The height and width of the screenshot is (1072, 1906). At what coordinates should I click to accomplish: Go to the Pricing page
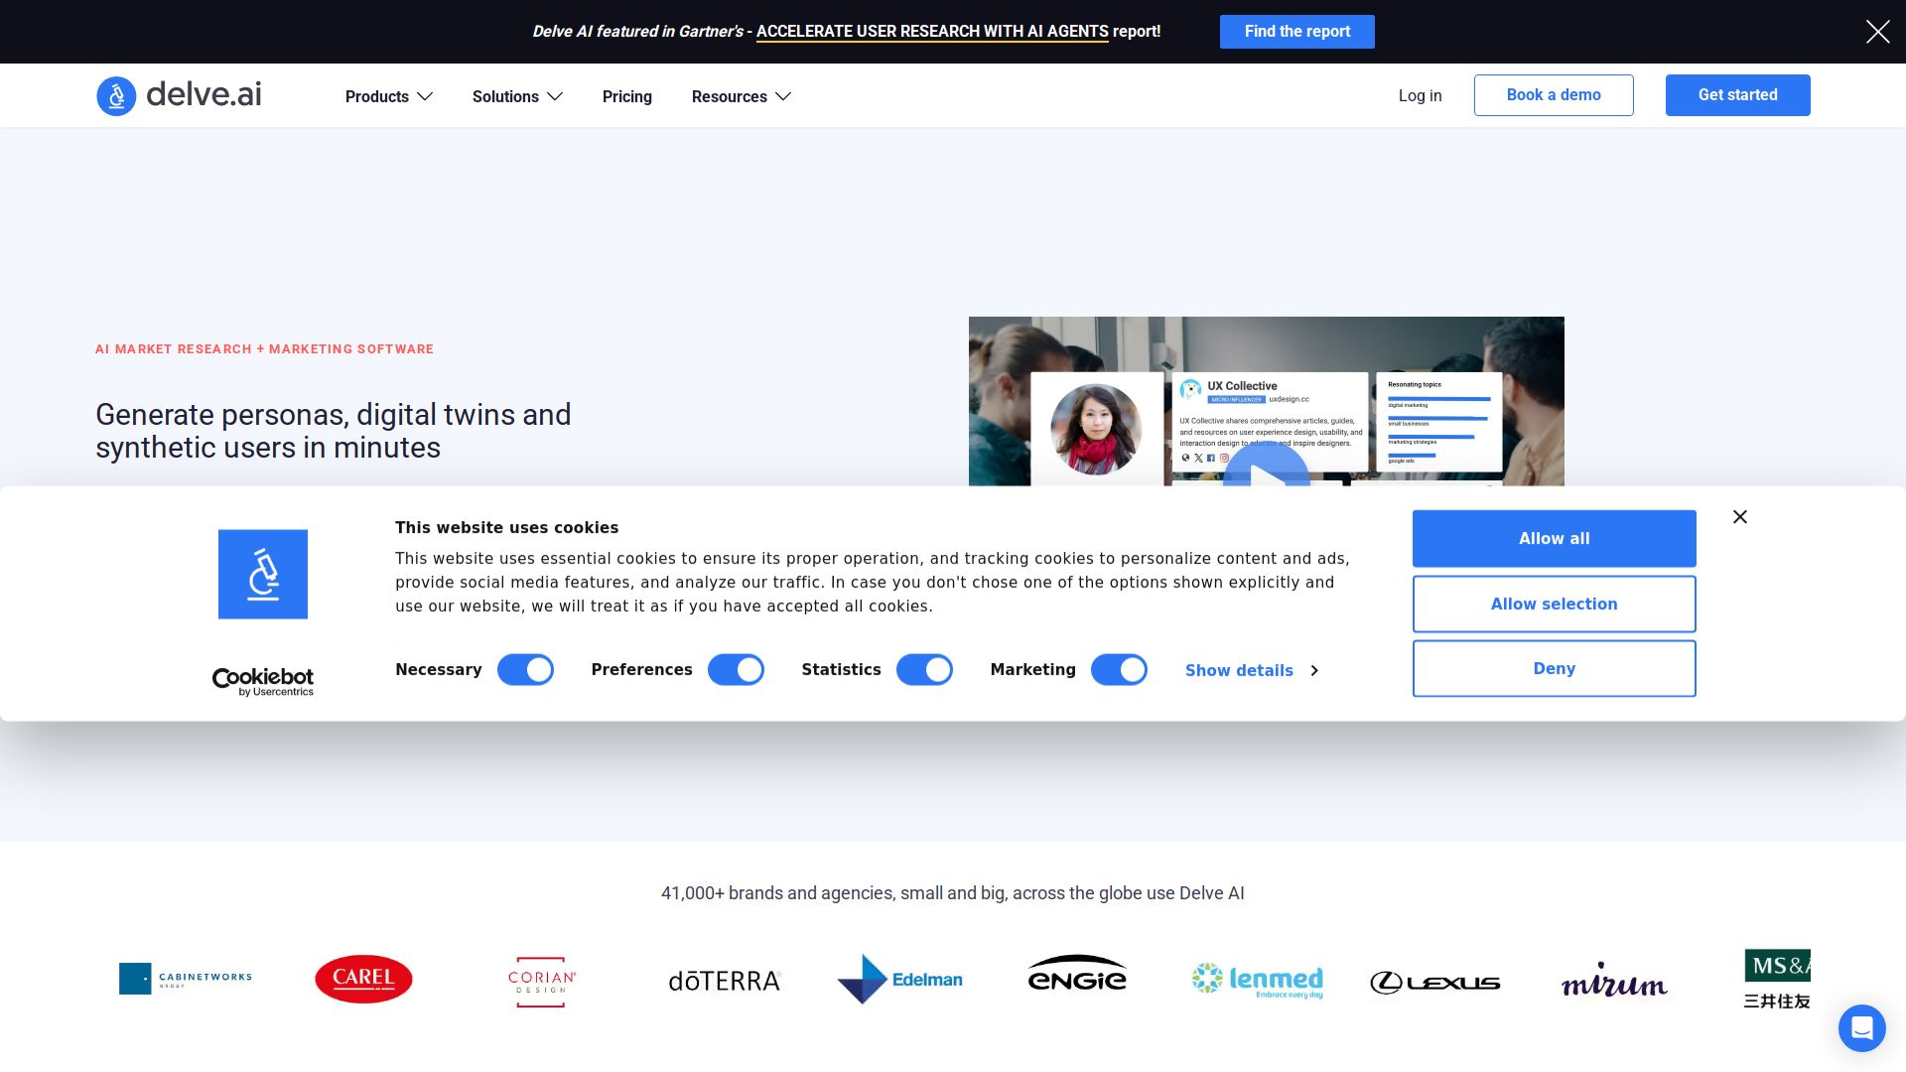(x=626, y=96)
